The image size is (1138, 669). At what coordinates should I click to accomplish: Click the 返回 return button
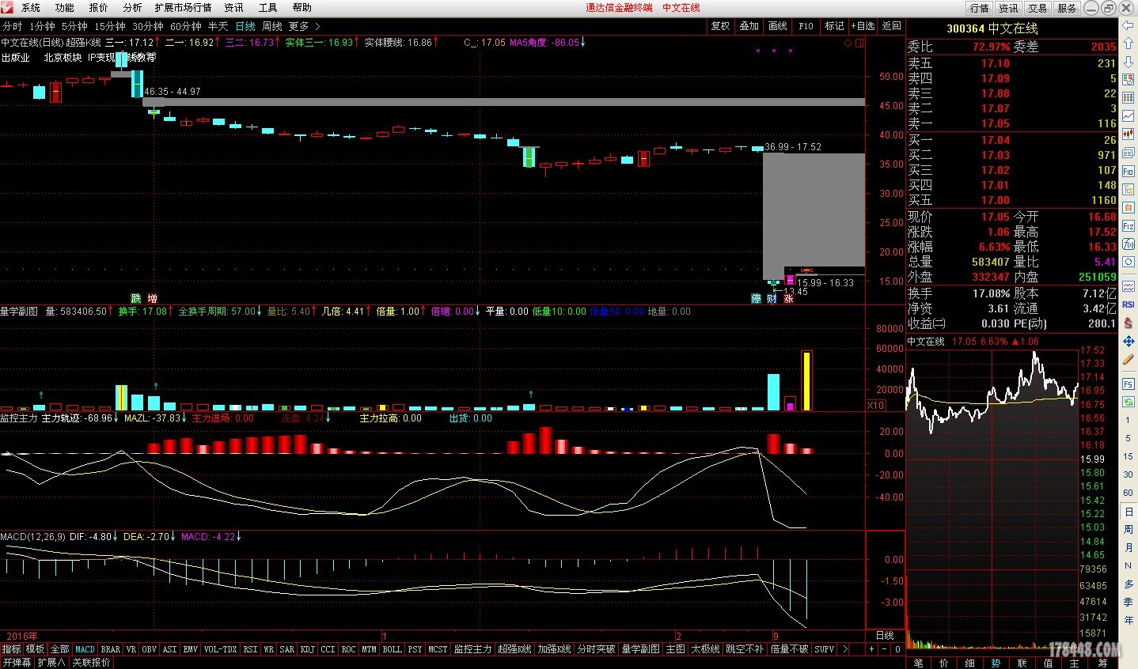click(892, 26)
